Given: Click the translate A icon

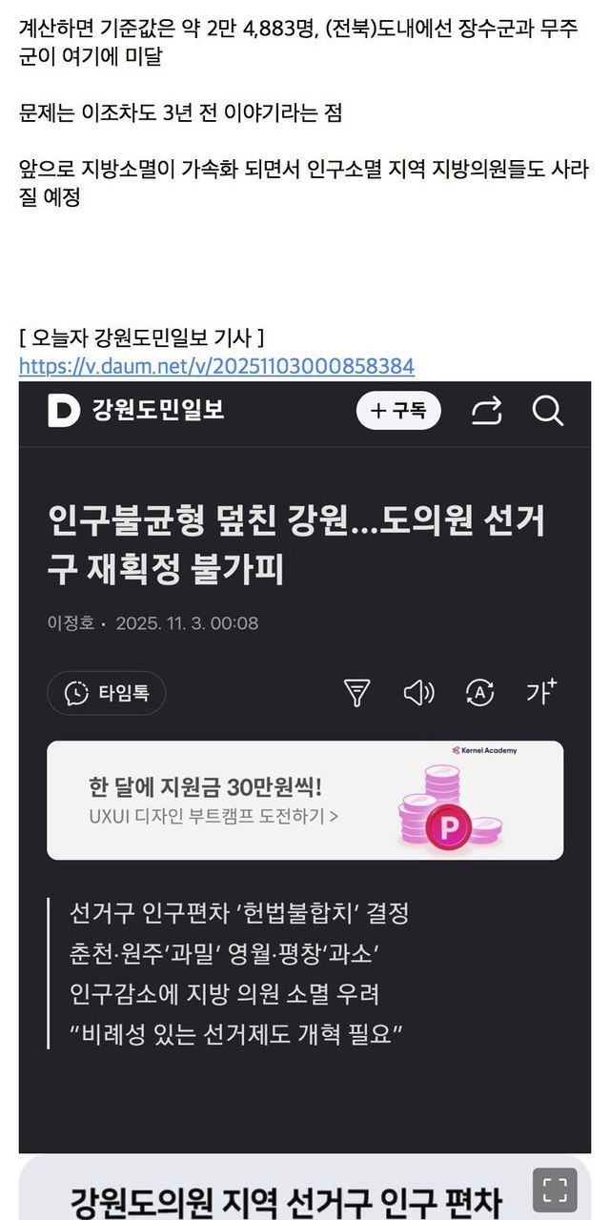Looking at the screenshot, I should click(479, 693).
